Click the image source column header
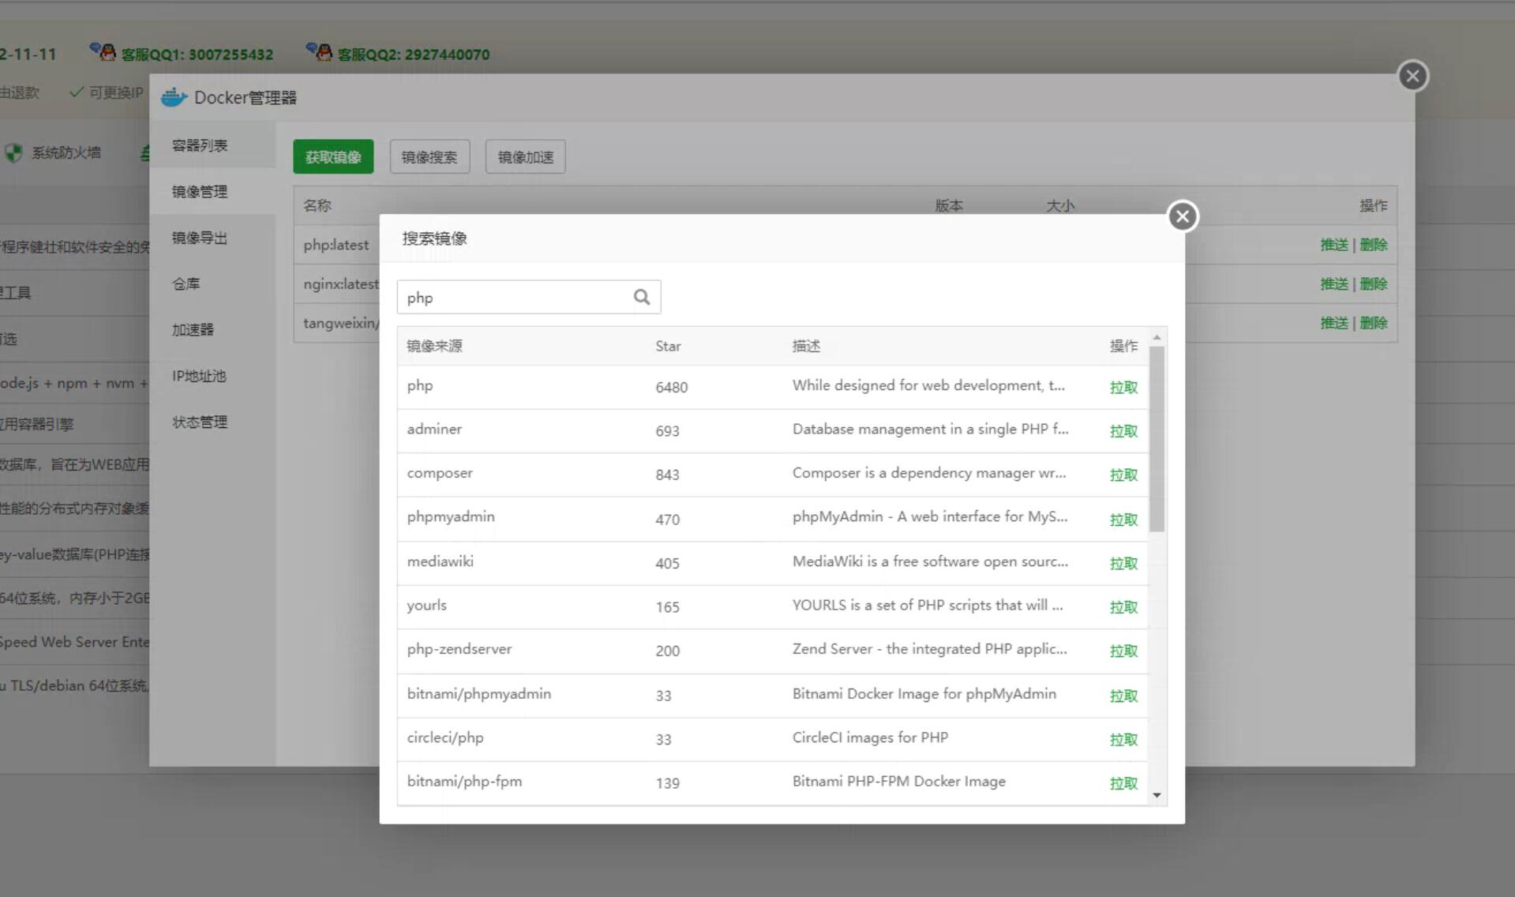Image resolution: width=1515 pixels, height=897 pixels. [x=434, y=346]
